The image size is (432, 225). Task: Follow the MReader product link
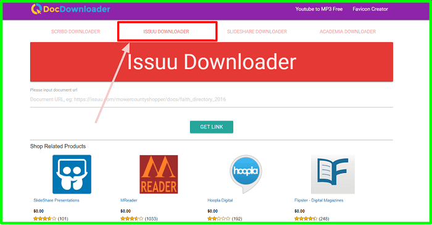point(128,200)
